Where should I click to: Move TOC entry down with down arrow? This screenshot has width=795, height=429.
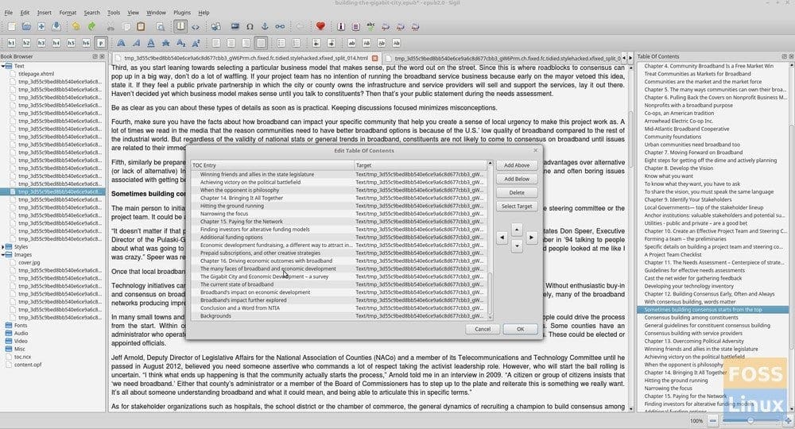pyautogui.click(x=517, y=246)
